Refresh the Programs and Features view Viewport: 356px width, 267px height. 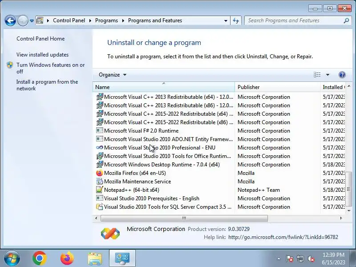(236, 20)
